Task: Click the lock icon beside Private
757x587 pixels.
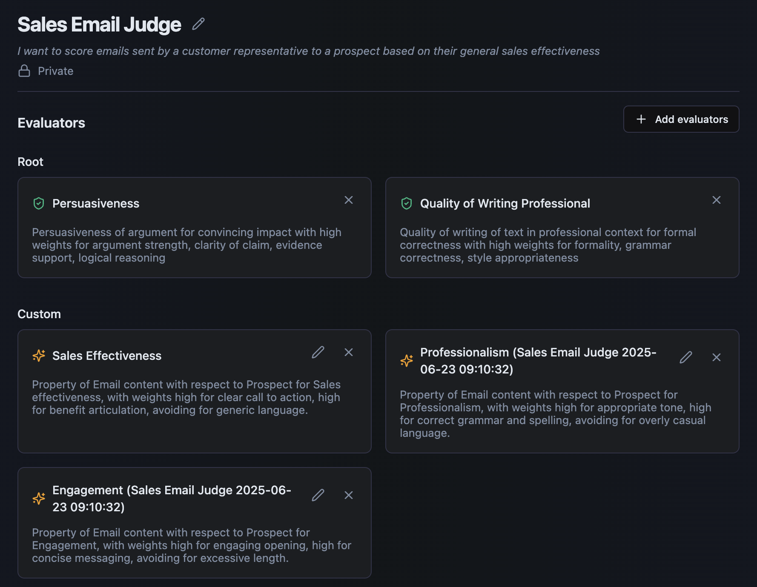Action: coord(24,71)
